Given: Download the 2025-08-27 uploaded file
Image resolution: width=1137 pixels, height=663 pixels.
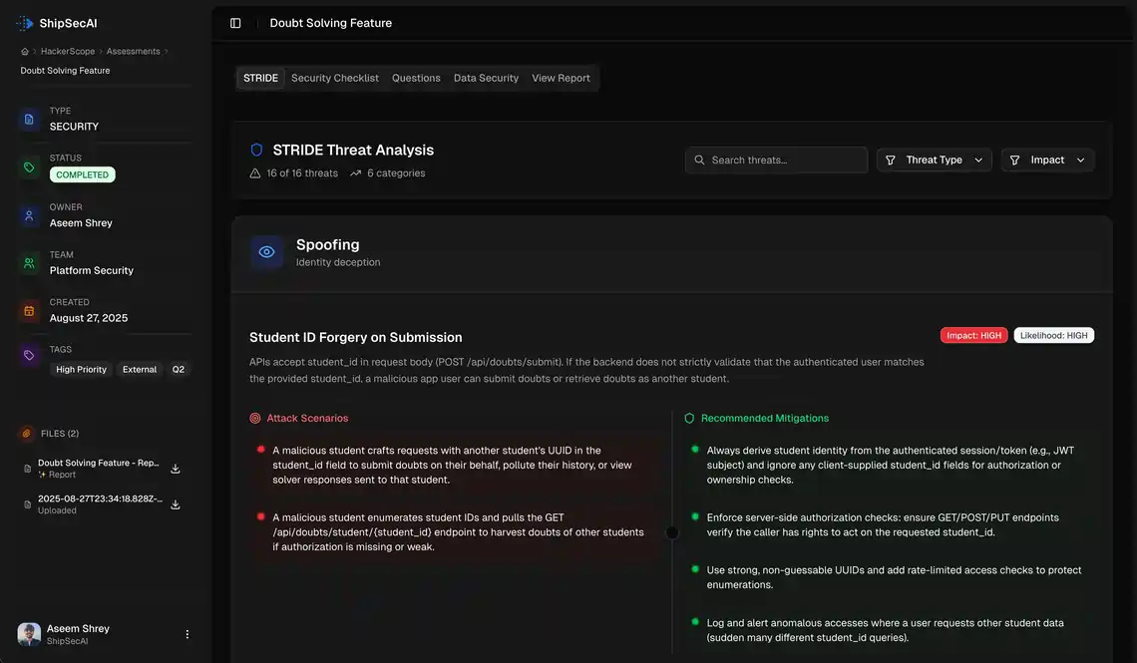Looking at the screenshot, I should [176, 504].
